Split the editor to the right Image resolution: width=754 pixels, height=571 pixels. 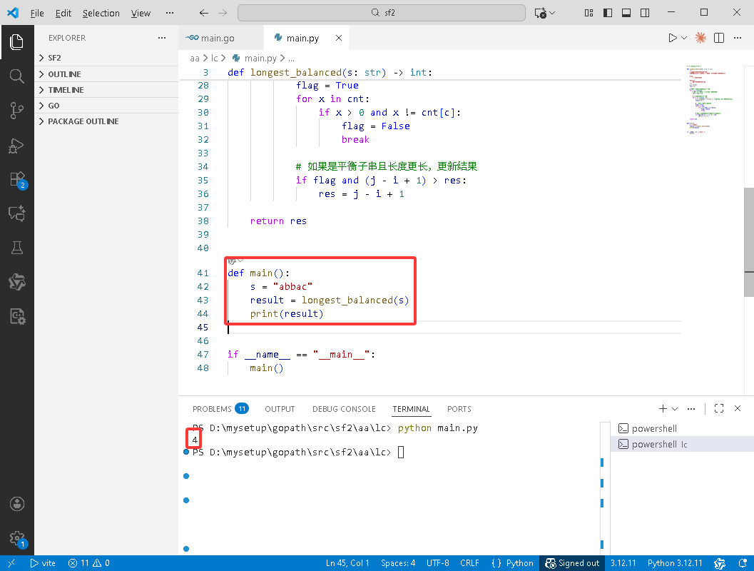[x=719, y=38]
